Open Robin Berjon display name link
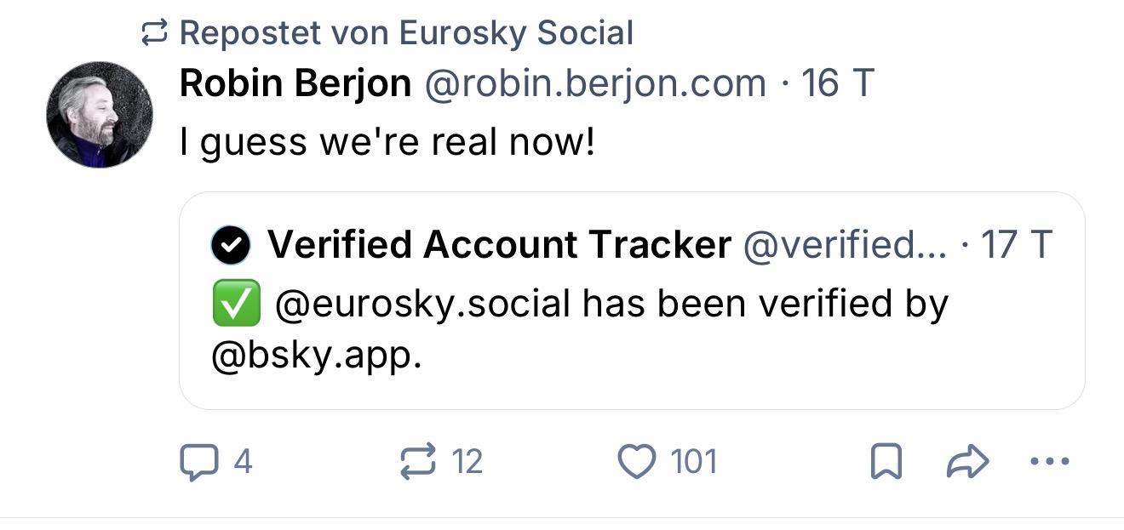The height and width of the screenshot is (530, 1124). [295, 83]
